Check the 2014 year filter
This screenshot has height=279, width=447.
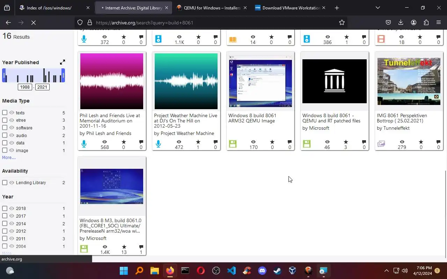pyautogui.click(x=5, y=224)
